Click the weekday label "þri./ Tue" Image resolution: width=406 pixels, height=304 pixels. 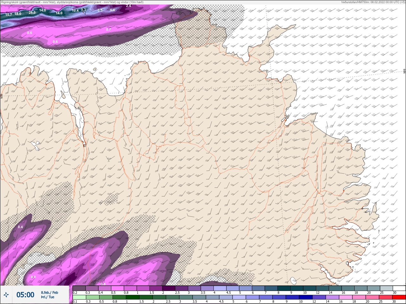pos(48,297)
